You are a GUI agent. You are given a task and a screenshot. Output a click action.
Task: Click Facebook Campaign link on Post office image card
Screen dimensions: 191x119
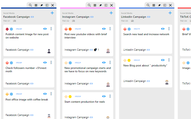[x=17, y=115]
